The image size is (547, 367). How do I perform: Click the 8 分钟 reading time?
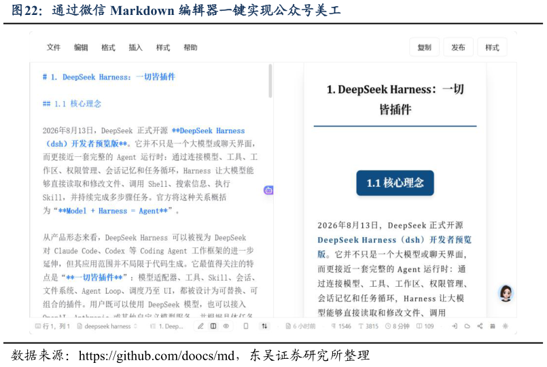point(398,326)
